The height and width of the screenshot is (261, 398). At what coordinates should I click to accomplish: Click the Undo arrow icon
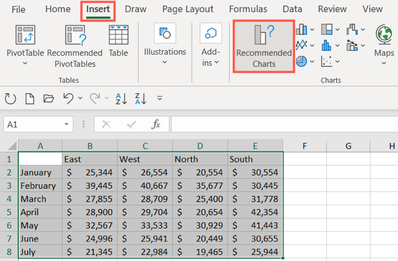click(68, 98)
